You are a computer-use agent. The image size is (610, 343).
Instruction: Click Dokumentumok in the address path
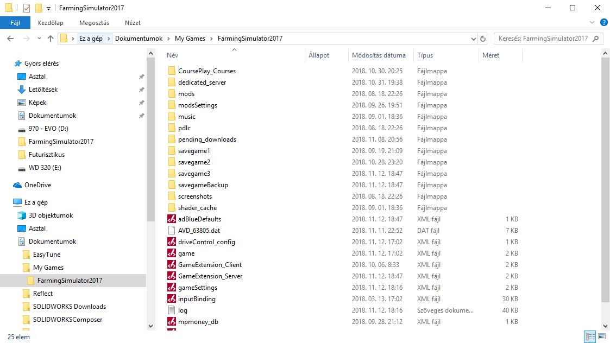click(139, 39)
